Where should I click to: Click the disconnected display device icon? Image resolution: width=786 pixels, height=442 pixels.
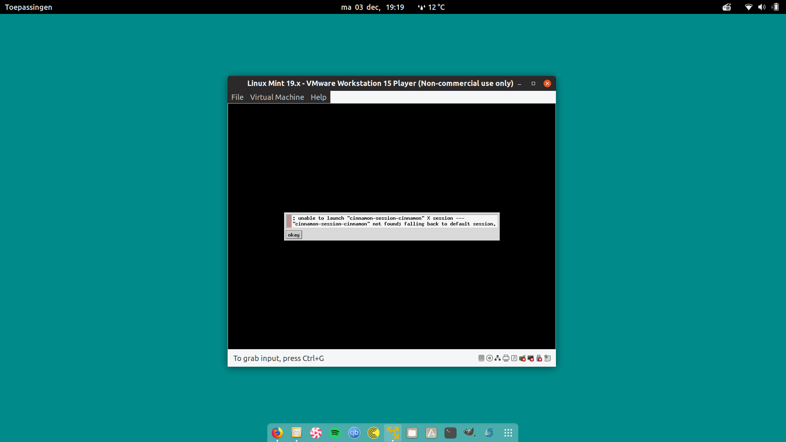pos(531,358)
